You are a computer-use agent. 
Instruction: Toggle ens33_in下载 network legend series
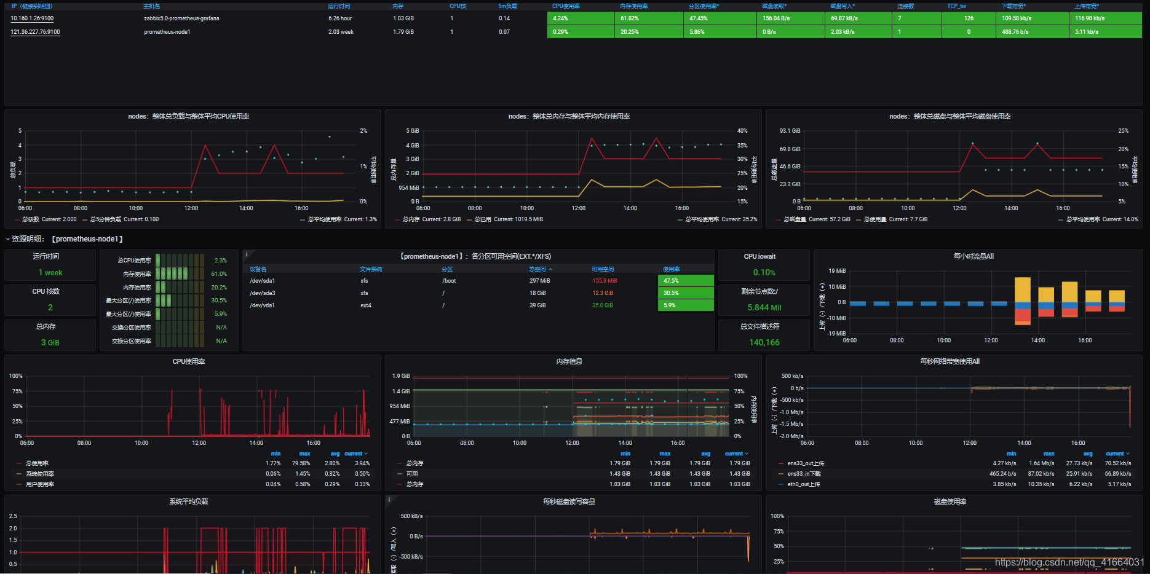point(804,474)
